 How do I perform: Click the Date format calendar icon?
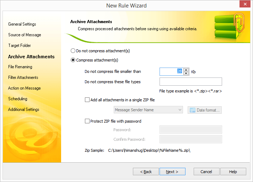[x=192, y=110]
